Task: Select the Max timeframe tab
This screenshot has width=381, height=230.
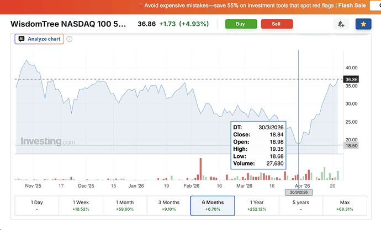Action: [x=345, y=206]
